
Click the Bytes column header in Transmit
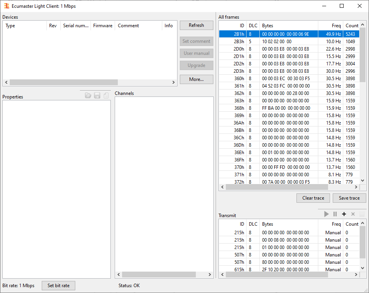pos(289,224)
